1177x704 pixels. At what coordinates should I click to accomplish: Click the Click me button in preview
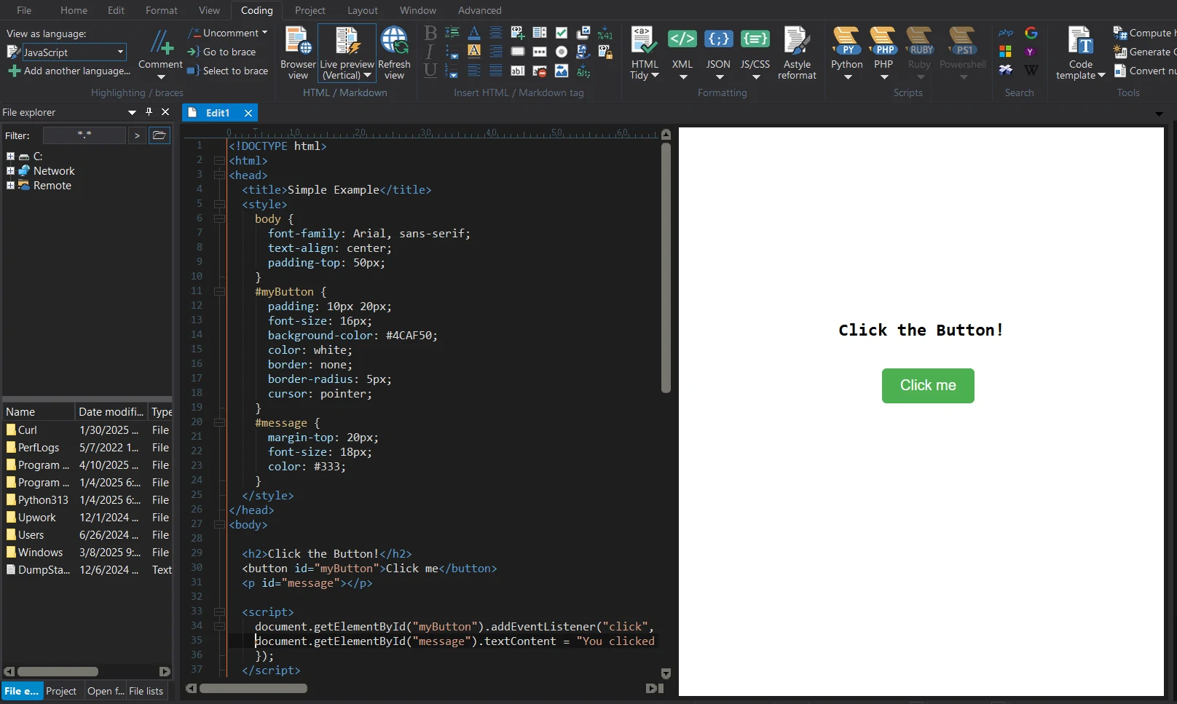pos(927,385)
